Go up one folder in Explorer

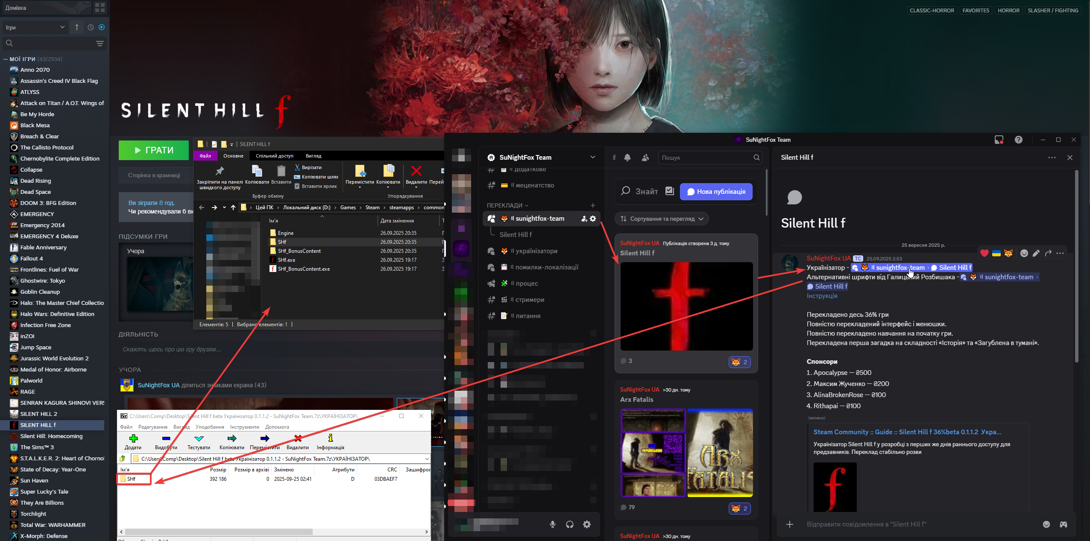click(233, 208)
